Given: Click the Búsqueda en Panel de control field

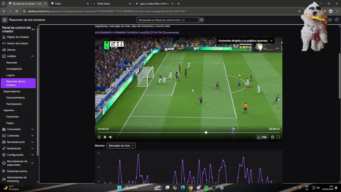Looking at the screenshot, I should 168,20.
